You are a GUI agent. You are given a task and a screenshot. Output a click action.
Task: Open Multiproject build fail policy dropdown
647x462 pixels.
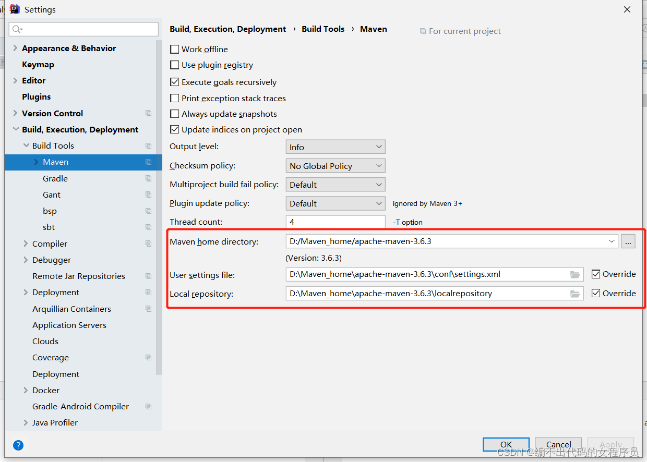(336, 185)
